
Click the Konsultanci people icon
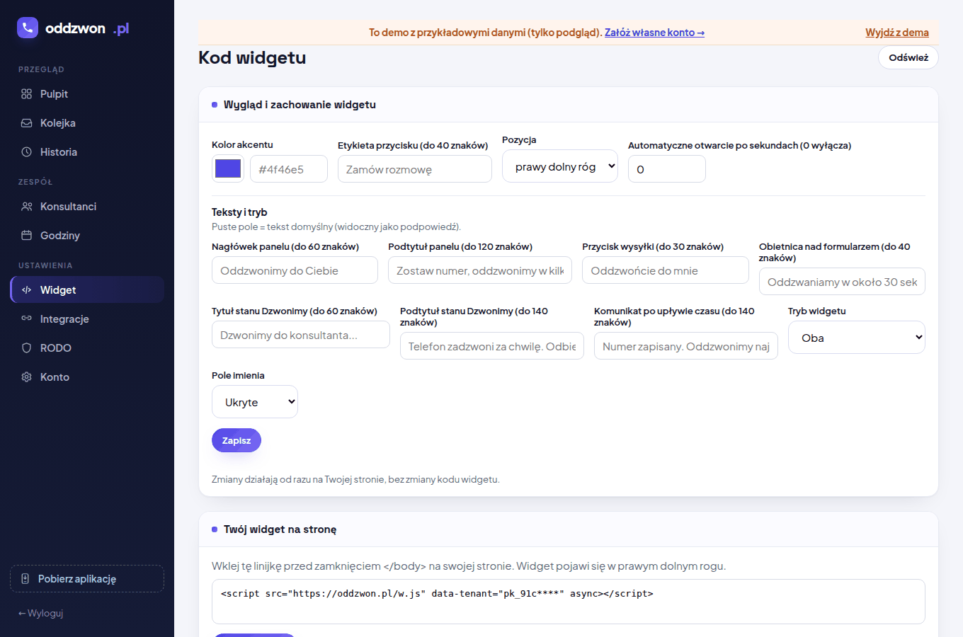(27, 207)
